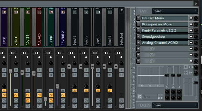Select the REVERB 2 mixer track label

(63, 38)
